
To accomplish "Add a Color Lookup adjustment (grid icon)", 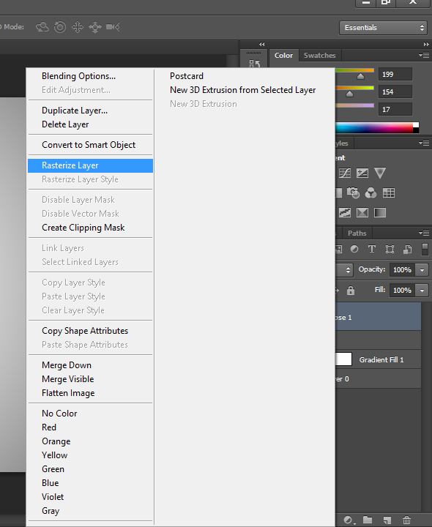I will point(389,193).
